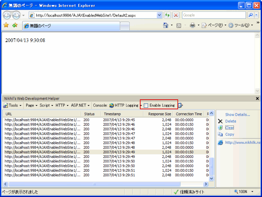Click the log list vertical scrollbar thumb
The width and height of the screenshot is (262, 197).
coord(211,166)
